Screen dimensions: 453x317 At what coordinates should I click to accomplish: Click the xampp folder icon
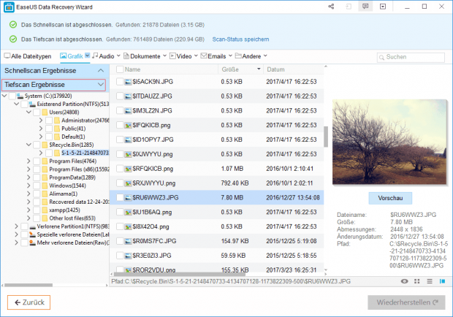click(45, 210)
